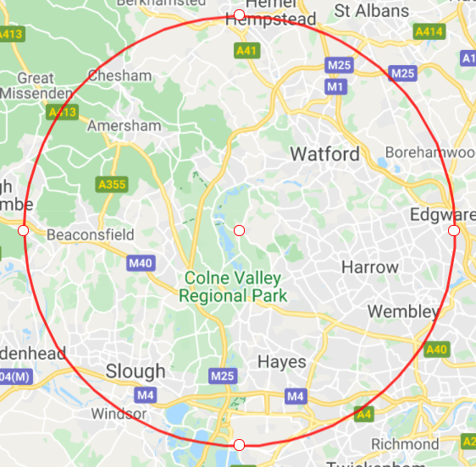
Task: Click the A355 road shield
Action: [112, 184]
